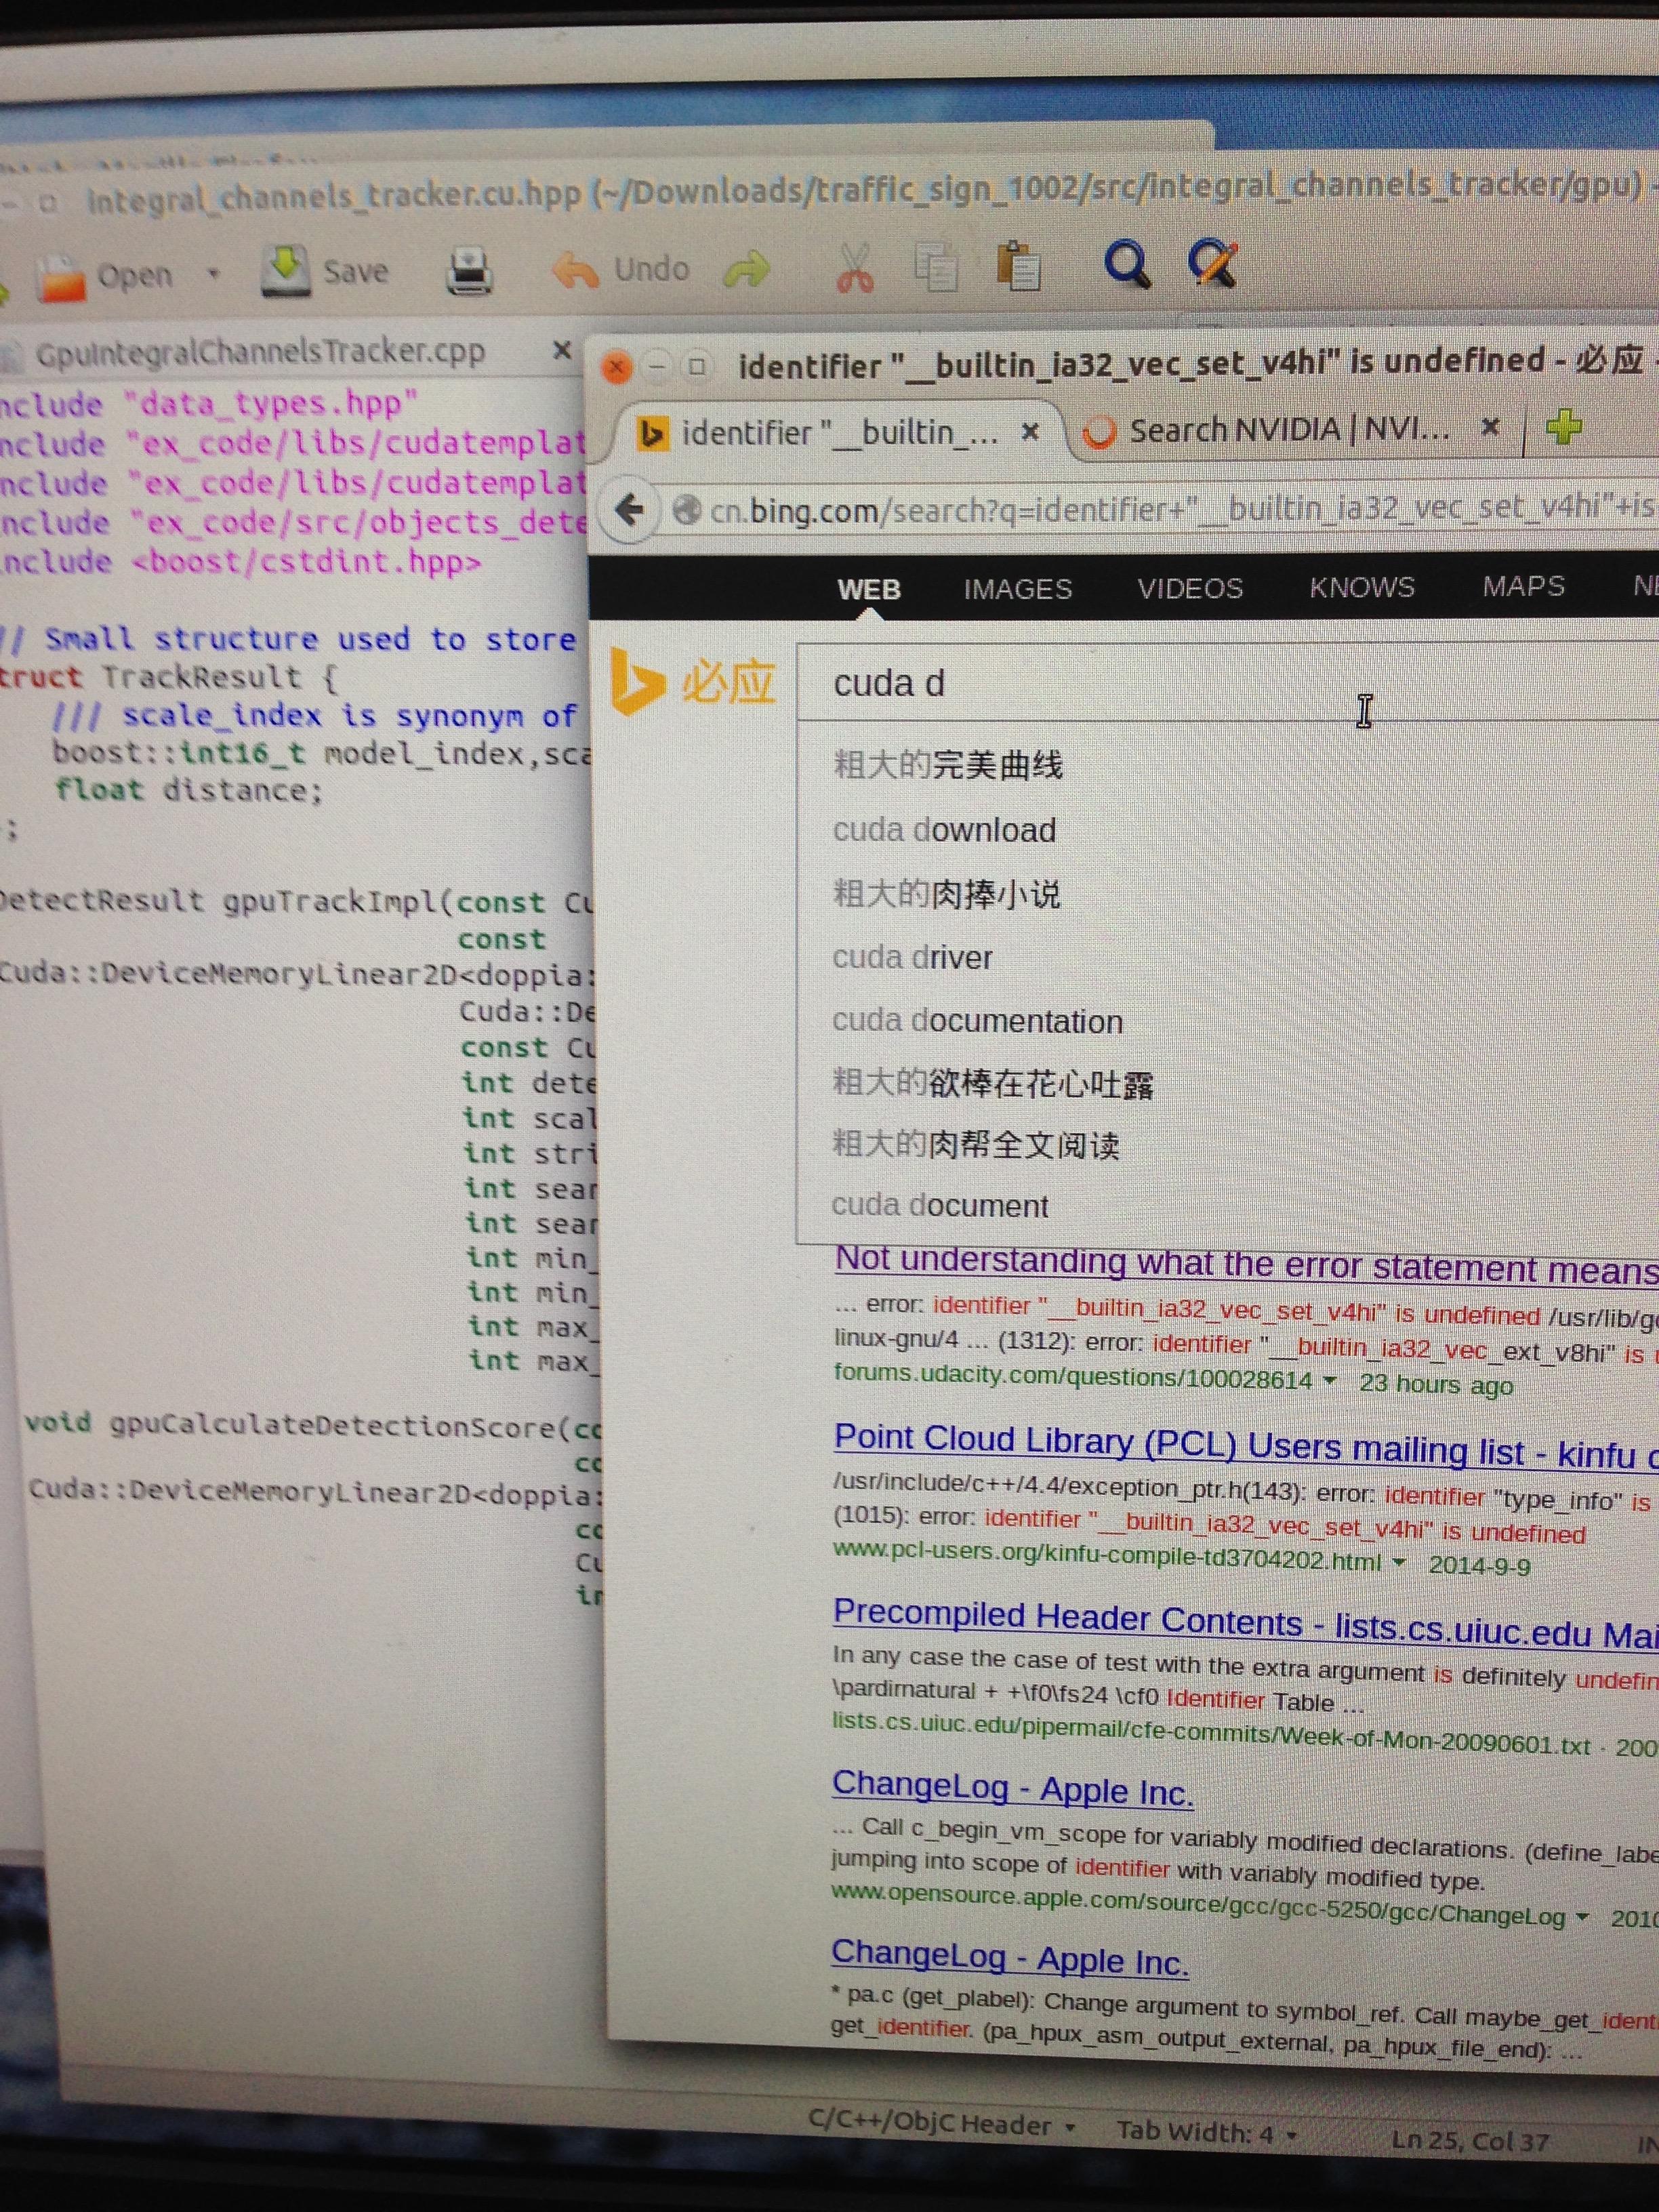Go back with browser back arrow

pyautogui.click(x=630, y=511)
